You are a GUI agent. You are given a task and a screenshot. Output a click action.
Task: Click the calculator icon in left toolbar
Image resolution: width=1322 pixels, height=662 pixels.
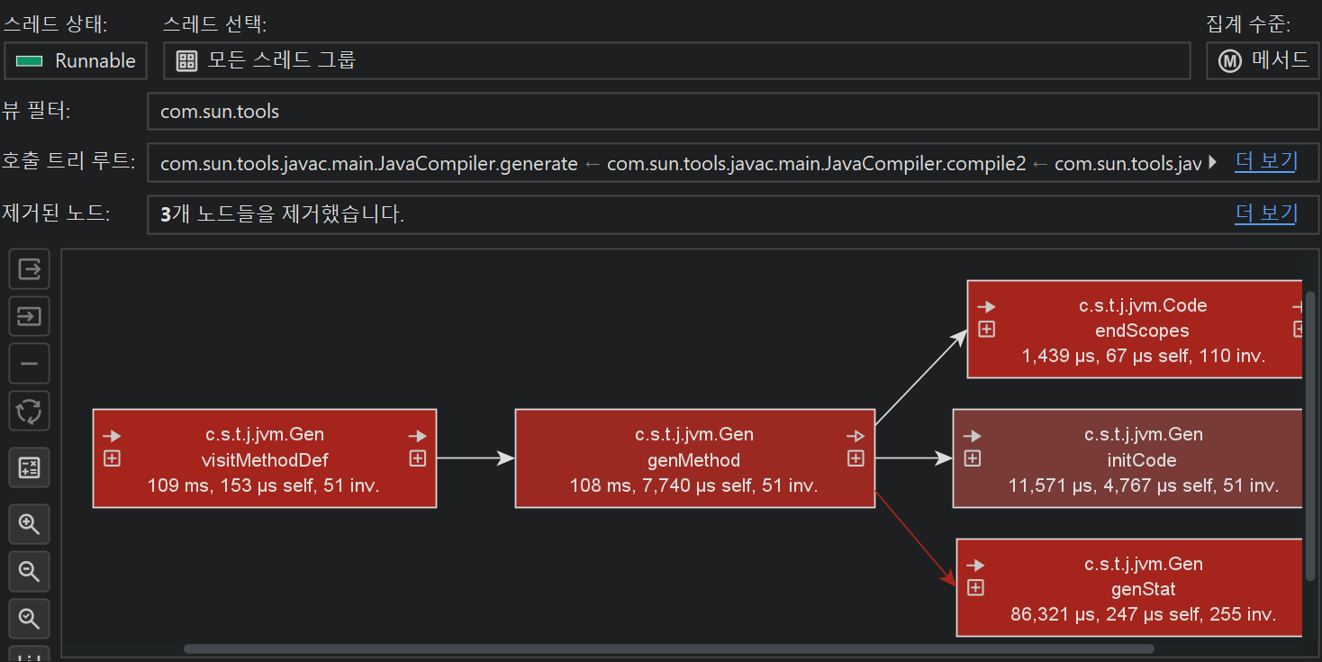(x=29, y=467)
